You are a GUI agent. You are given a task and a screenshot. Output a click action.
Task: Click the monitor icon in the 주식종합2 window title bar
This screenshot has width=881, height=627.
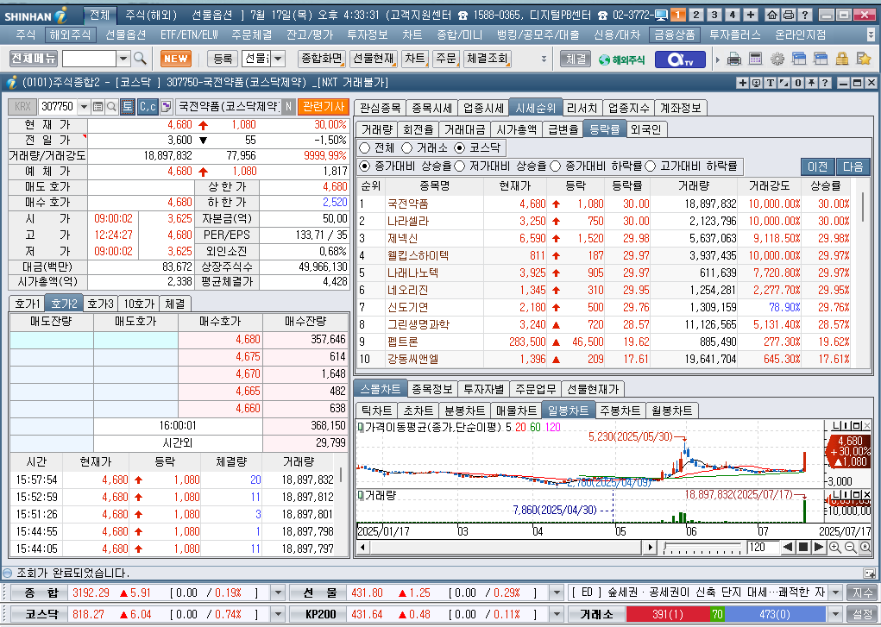tap(756, 83)
